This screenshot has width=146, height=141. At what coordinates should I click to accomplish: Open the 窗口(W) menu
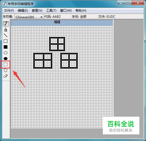[66, 11]
